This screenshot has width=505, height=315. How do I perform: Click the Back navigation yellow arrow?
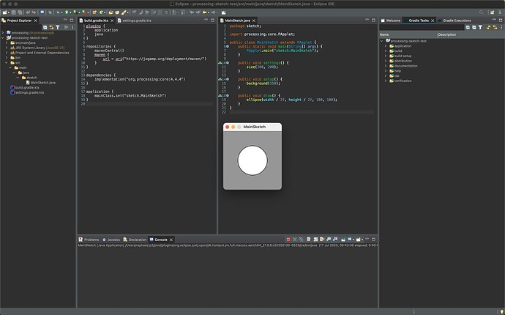[x=204, y=12]
